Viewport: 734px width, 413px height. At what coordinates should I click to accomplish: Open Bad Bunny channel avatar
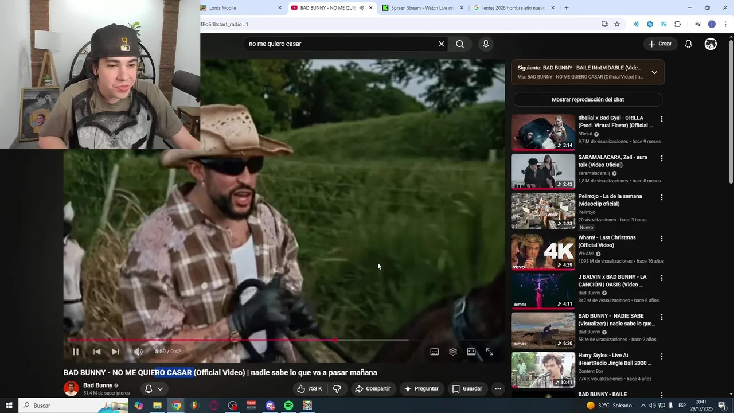click(71, 388)
